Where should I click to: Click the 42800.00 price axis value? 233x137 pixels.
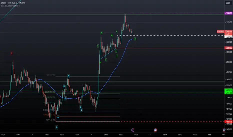228,62
